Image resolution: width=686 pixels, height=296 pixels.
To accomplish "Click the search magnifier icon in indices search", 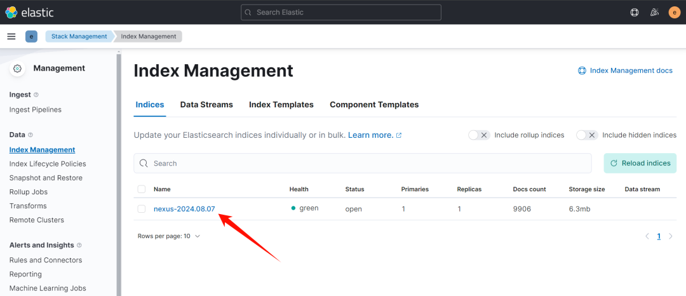I will [144, 163].
